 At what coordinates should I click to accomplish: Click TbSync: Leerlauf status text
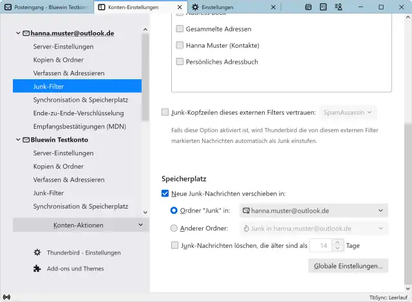[388, 297]
